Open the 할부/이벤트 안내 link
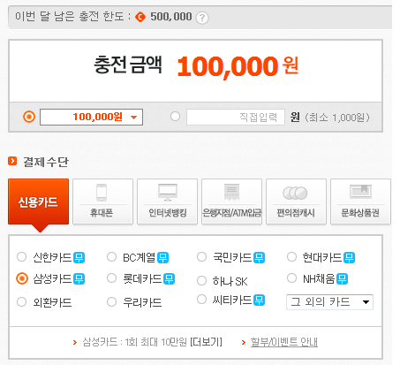The width and height of the screenshot is (400, 365). pyautogui.click(x=284, y=342)
